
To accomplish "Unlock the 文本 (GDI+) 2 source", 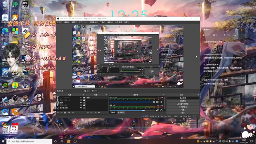I will tap(84, 100).
